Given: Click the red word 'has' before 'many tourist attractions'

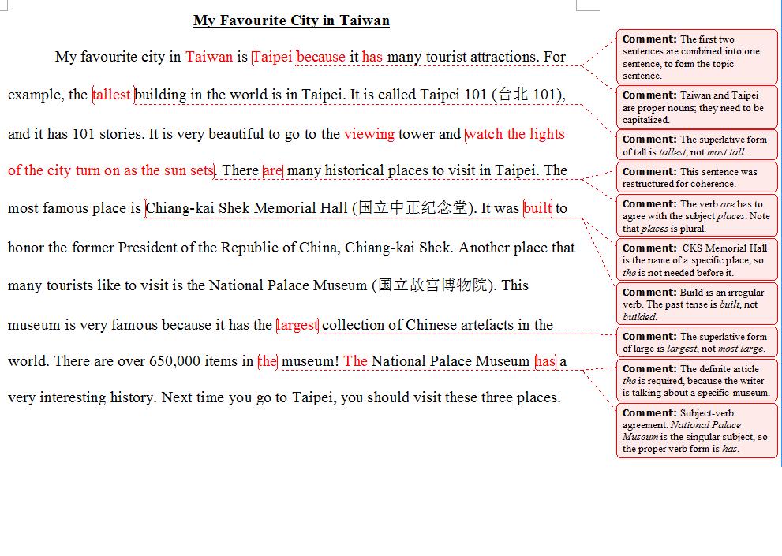Looking at the screenshot, I should 372,57.
